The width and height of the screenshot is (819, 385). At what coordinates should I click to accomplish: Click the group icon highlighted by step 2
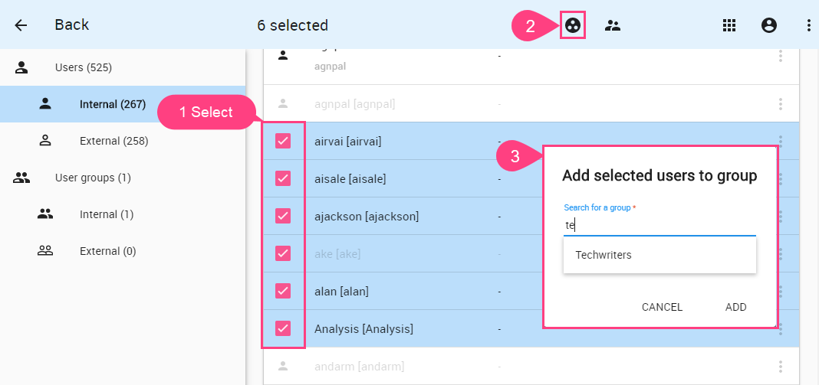(x=572, y=25)
